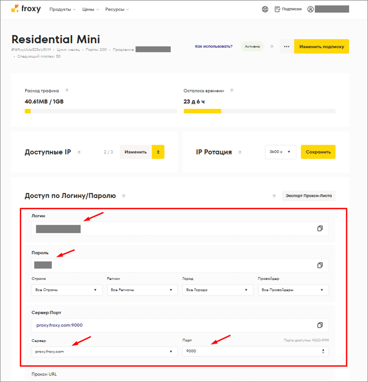Click the traffic usage progress bar
368x382 pixels.
[x=101, y=111]
